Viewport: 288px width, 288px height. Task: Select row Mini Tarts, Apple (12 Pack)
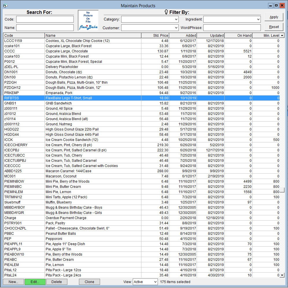coord(142,197)
